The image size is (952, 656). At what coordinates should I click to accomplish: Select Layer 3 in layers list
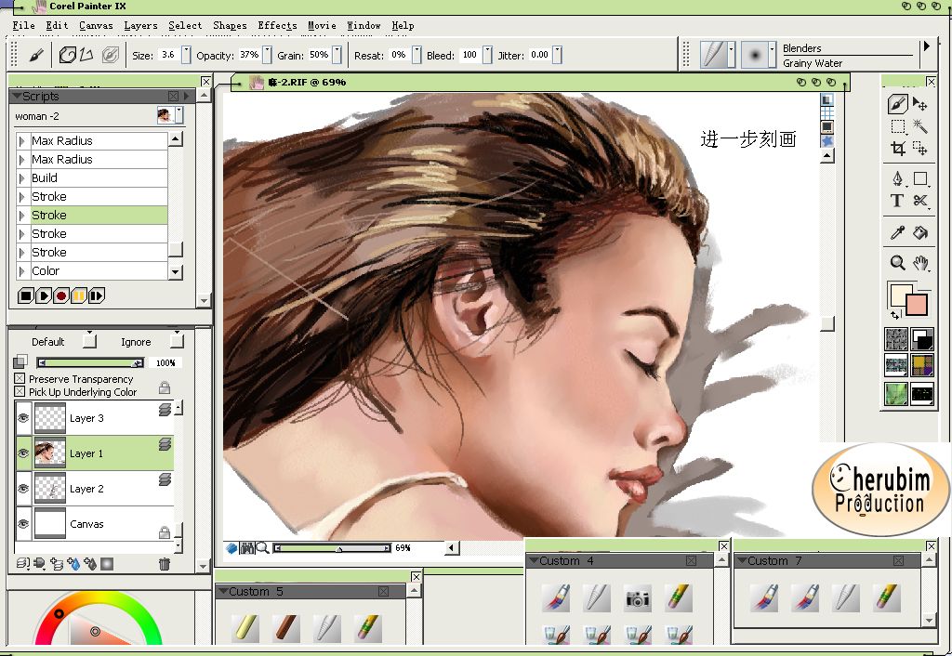(x=95, y=418)
